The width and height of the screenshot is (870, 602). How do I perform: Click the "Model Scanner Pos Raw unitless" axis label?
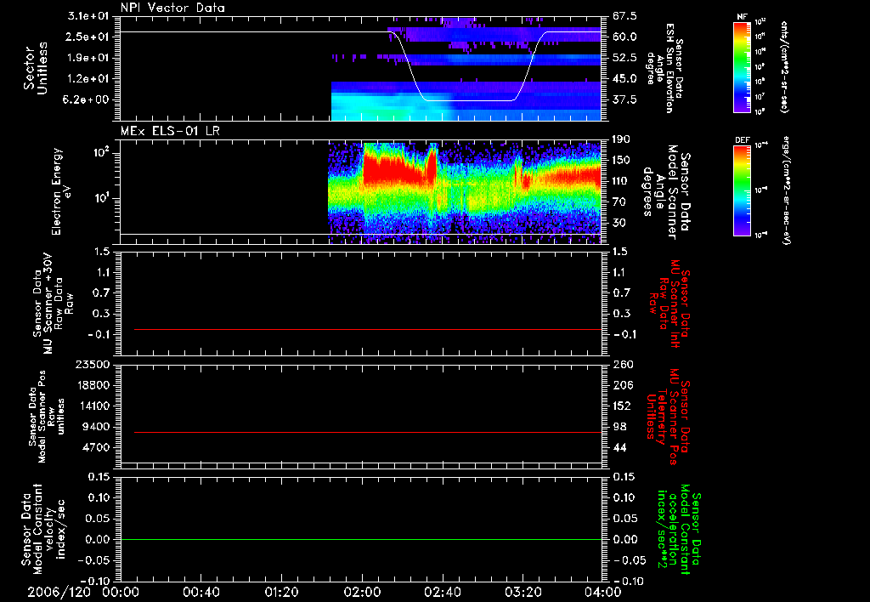(47, 416)
